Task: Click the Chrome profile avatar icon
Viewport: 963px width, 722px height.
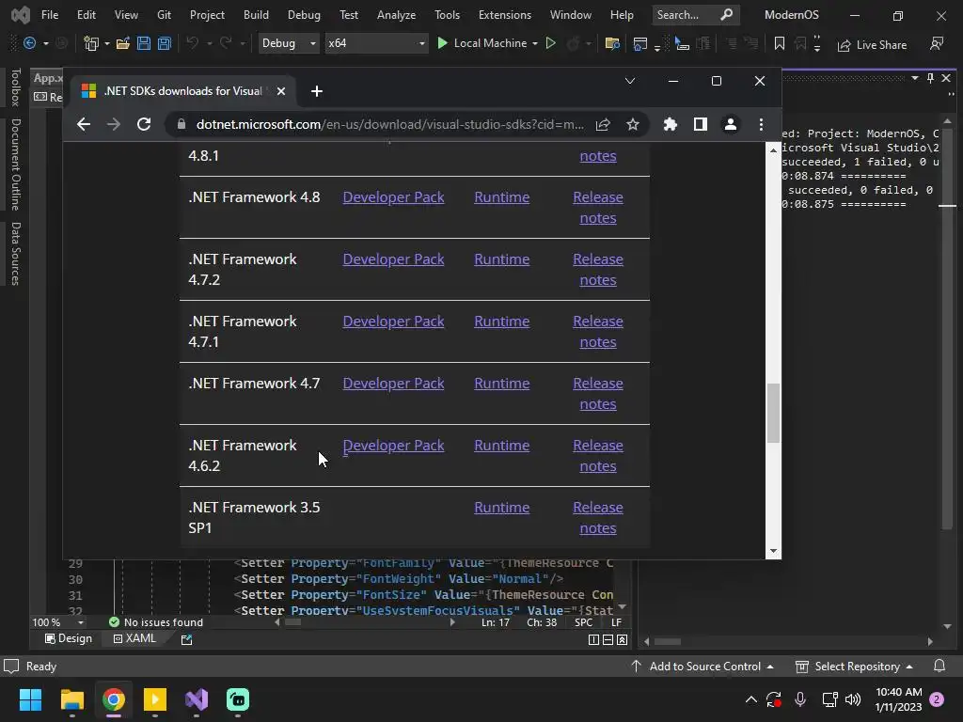Action: 730,125
